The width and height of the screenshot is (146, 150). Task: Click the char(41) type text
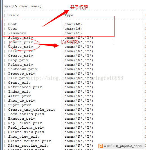pos(73,33)
